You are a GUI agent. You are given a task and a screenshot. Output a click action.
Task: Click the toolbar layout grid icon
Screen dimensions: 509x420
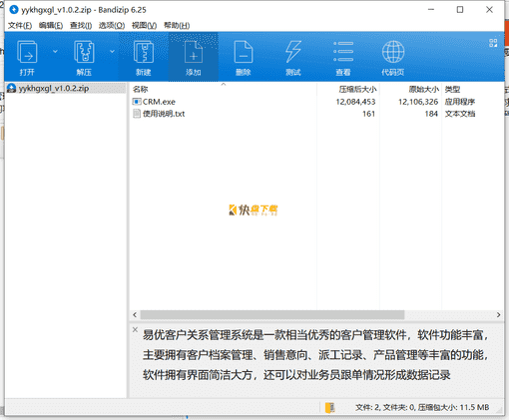point(493,43)
